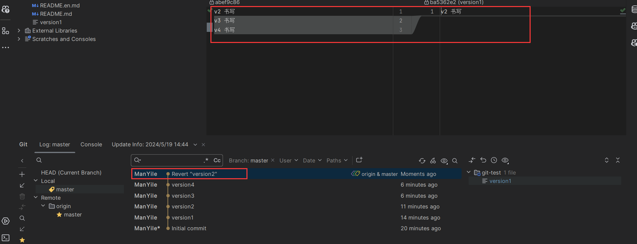637x244 pixels.
Task: Click the Fetch All Remotes icon
Action: tap(22, 229)
